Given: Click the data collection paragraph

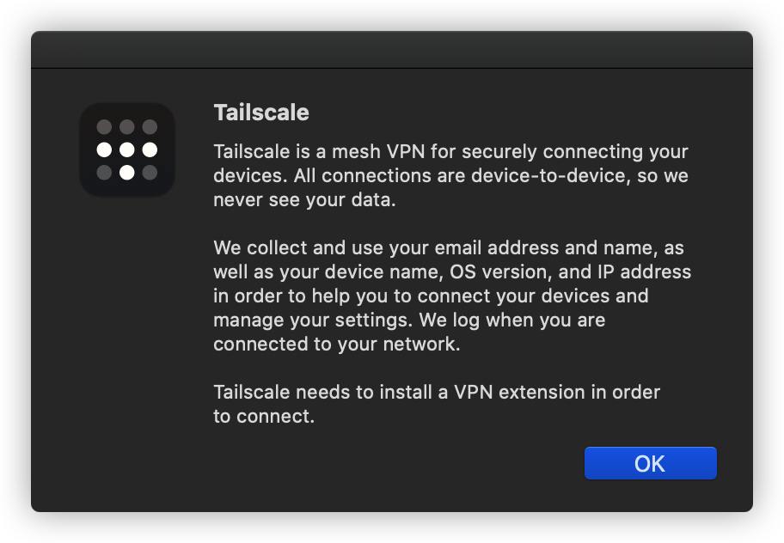Looking at the screenshot, I should click(450, 296).
